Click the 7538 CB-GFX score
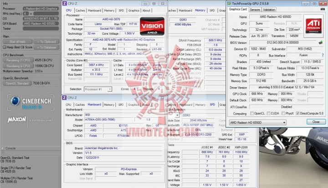The height and width of the screenshot is (188, 328). [x=41, y=83]
